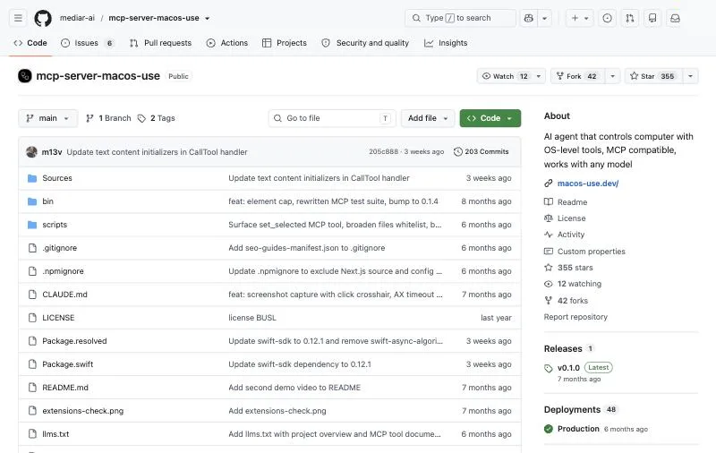Open the bin folder

tap(48, 201)
